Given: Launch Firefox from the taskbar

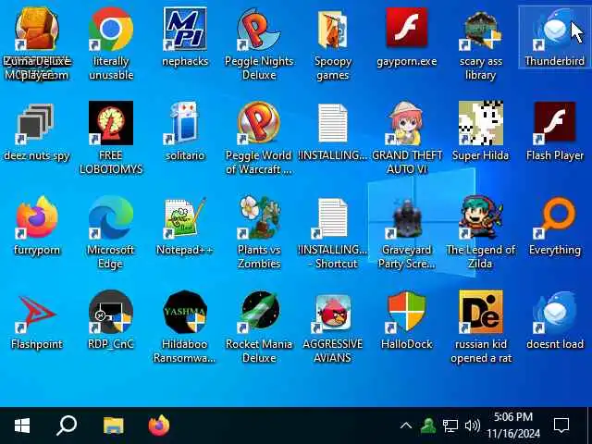Looking at the screenshot, I should coord(158,425).
